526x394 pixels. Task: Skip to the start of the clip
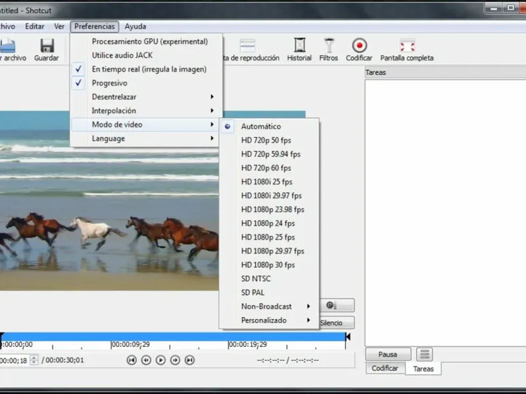click(131, 360)
